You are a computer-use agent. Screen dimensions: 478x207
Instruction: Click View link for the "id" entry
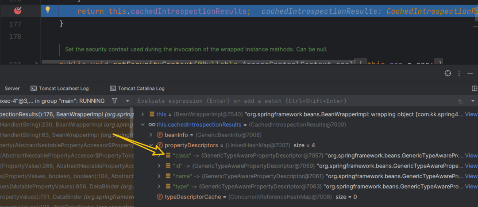(471, 166)
